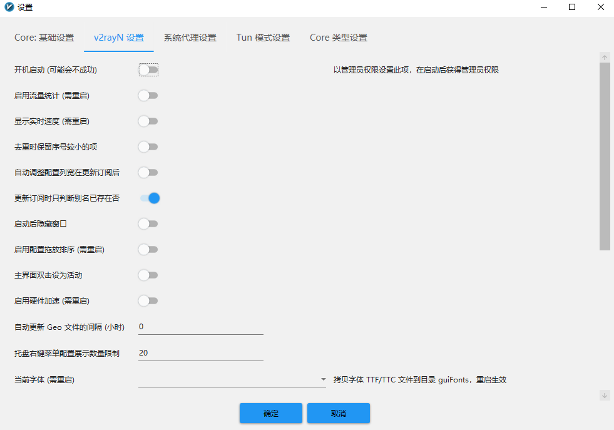The height and width of the screenshot is (430, 614).
Task: Click the 确定 button
Action: [271, 413]
